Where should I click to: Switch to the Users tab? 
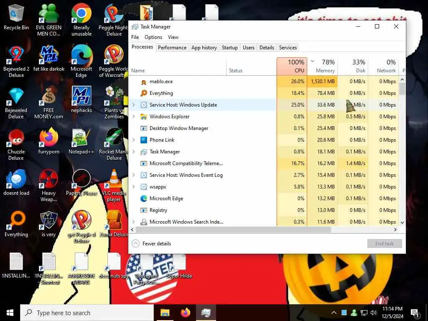point(248,48)
